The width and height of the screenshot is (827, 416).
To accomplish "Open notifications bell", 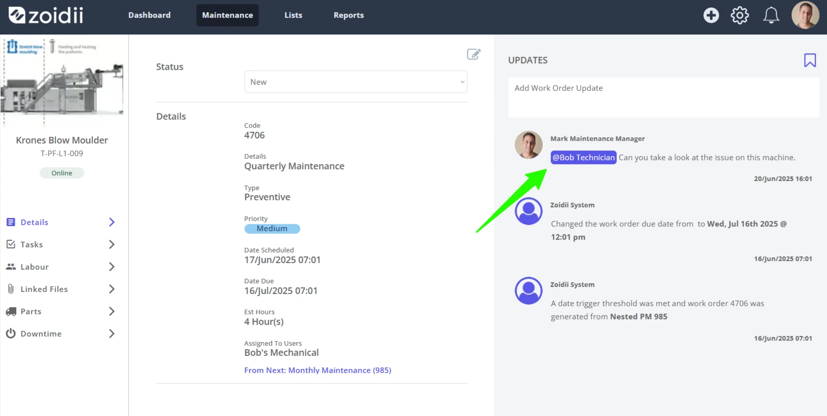I will tap(771, 15).
